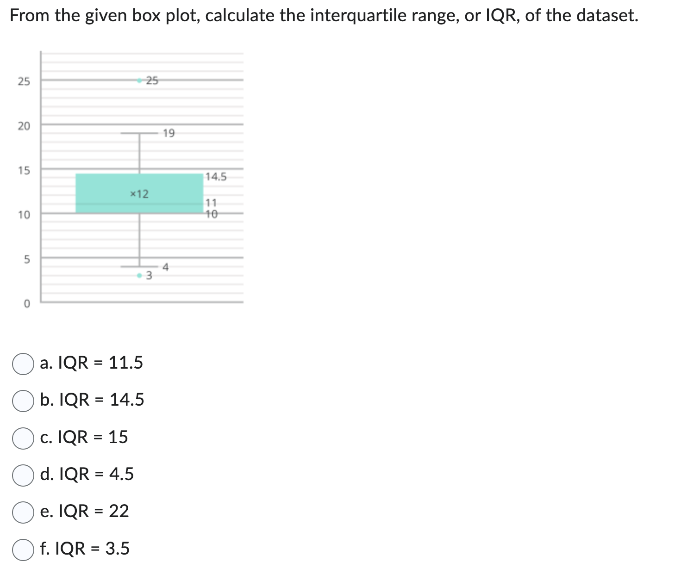Click the lower whisker end labeled 4

tap(139, 267)
